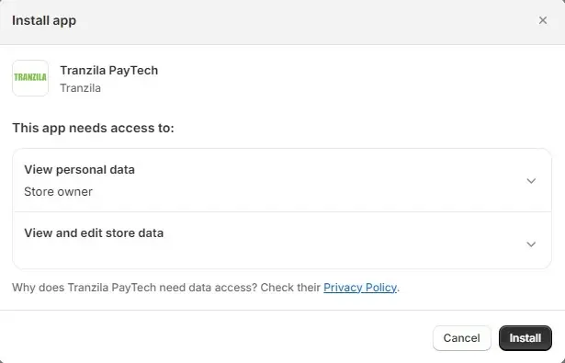
Task: Click blank footer space left of Cancel
Action: [216, 338]
